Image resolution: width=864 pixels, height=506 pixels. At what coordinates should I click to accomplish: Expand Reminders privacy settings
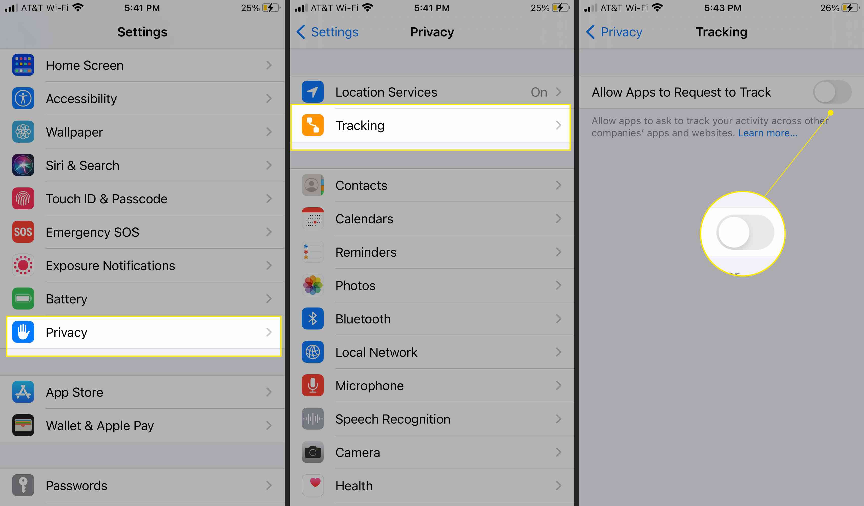431,252
